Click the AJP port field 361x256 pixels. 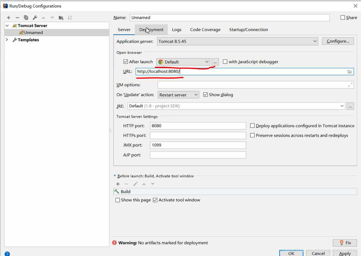click(x=198, y=155)
